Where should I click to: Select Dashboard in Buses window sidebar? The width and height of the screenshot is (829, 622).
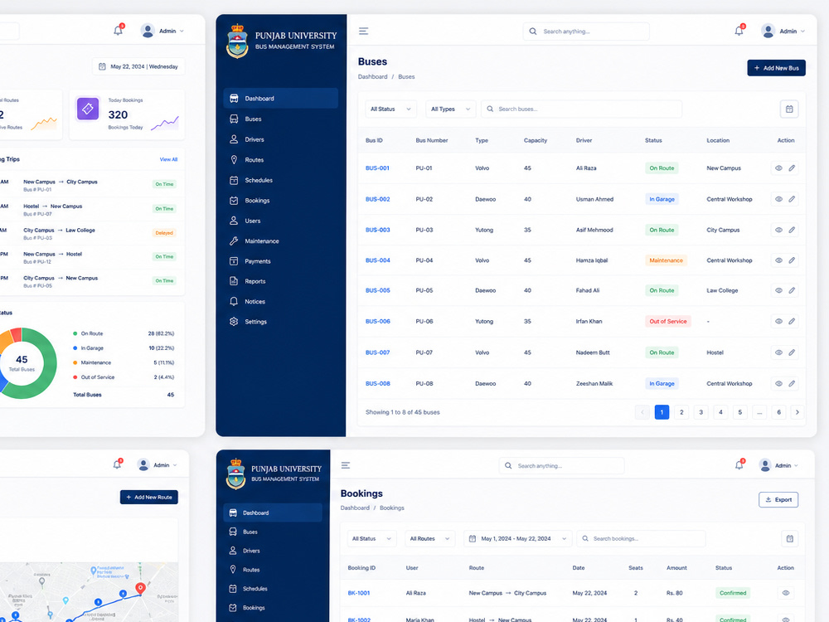point(281,99)
